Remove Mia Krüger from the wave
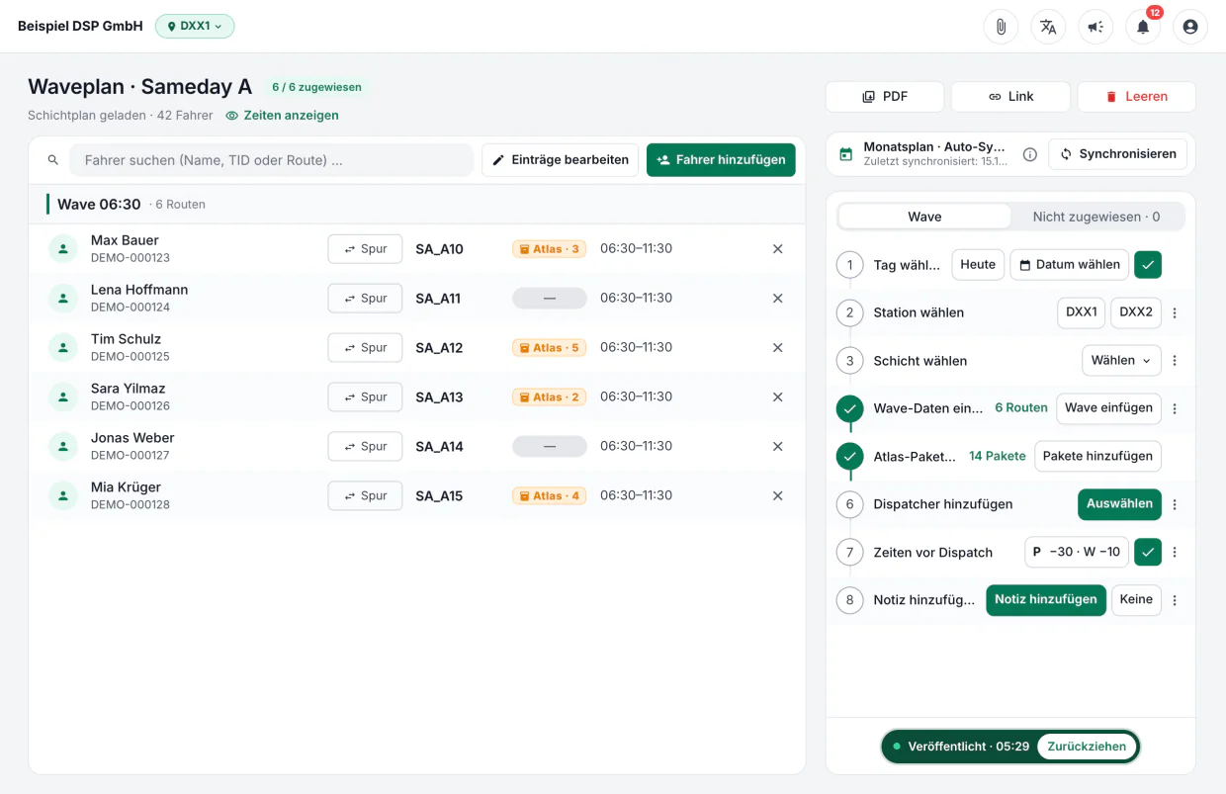 pos(778,496)
